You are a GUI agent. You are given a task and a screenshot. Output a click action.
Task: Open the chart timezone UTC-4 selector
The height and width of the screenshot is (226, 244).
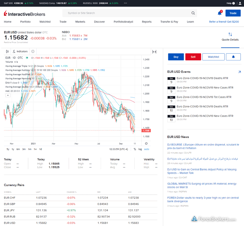point(119,149)
